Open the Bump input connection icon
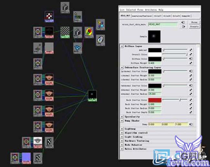 click(x=191, y=124)
